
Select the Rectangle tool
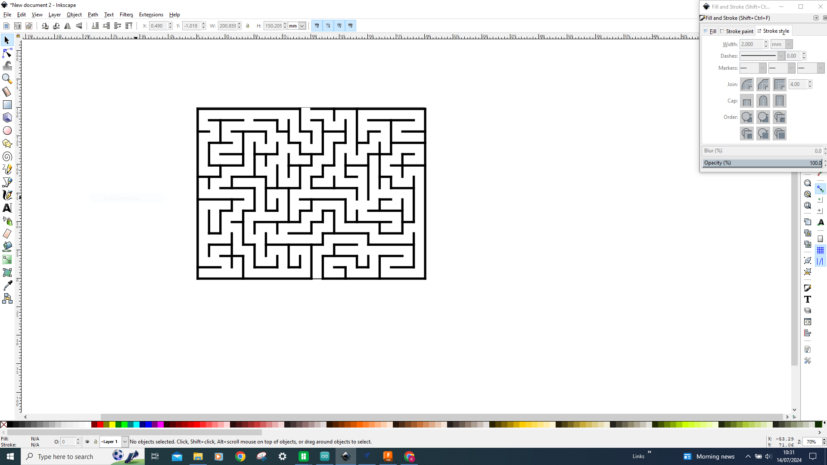point(7,104)
